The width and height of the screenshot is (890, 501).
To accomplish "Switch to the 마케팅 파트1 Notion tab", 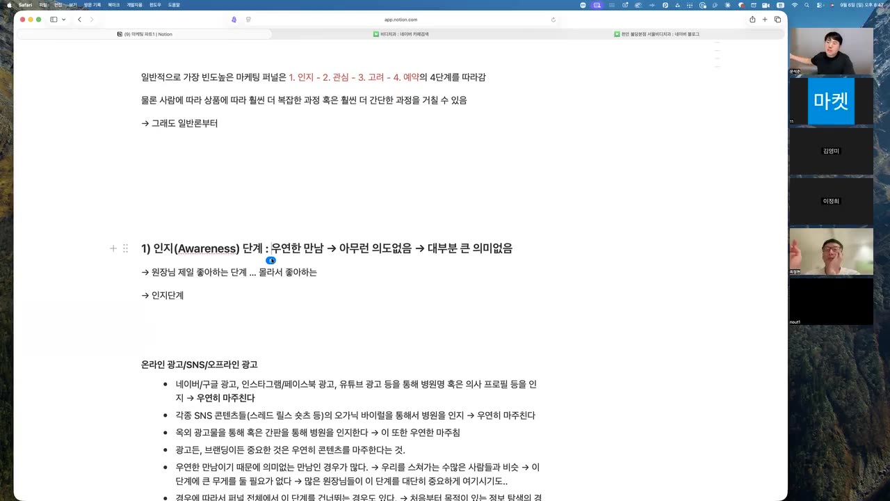I will click(x=144, y=34).
